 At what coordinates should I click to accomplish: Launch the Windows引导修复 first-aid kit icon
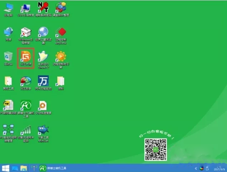tap(26, 32)
